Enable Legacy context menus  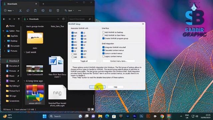(x=104, y=56)
